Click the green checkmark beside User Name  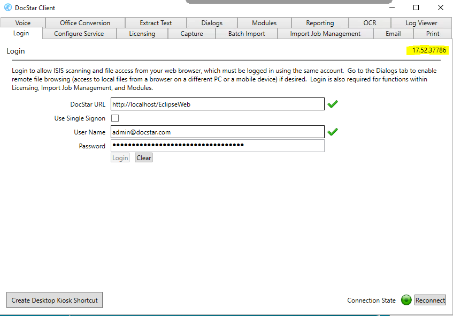[333, 132]
